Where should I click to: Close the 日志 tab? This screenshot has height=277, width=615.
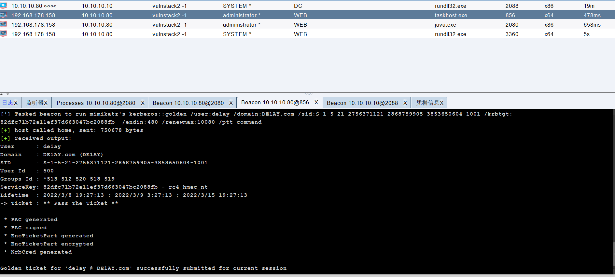click(16, 103)
